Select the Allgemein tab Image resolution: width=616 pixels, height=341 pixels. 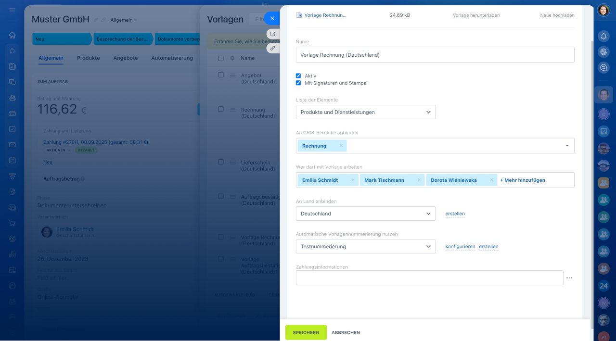click(x=51, y=58)
